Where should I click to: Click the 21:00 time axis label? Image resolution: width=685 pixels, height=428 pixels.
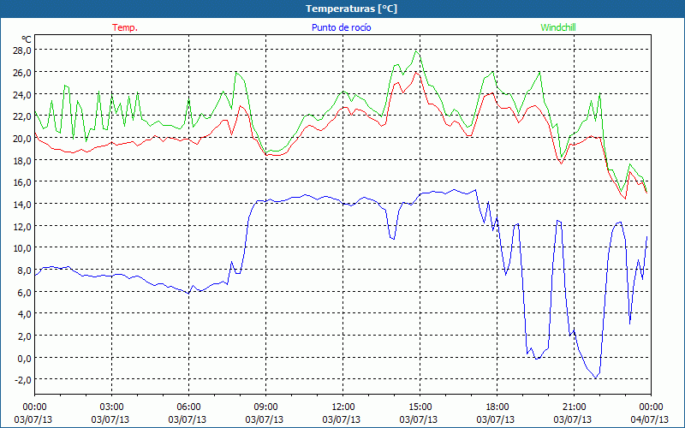[x=574, y=407]
